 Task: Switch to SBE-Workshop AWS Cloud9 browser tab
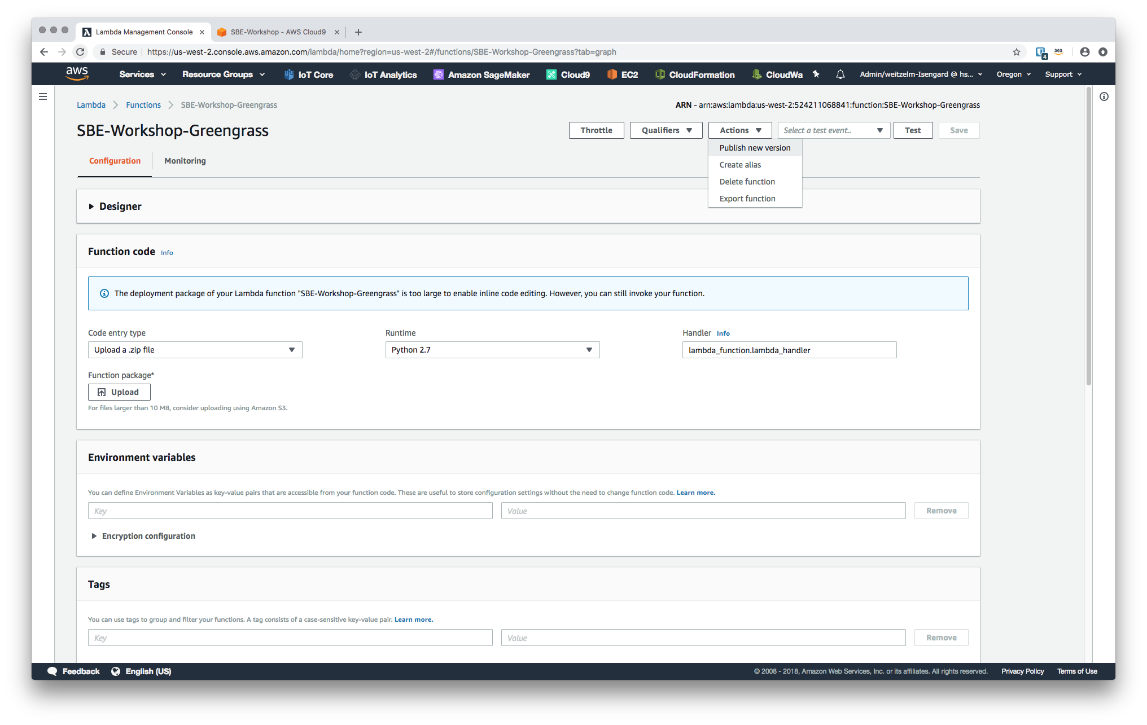pyautogui.click(x=278, y=32)
